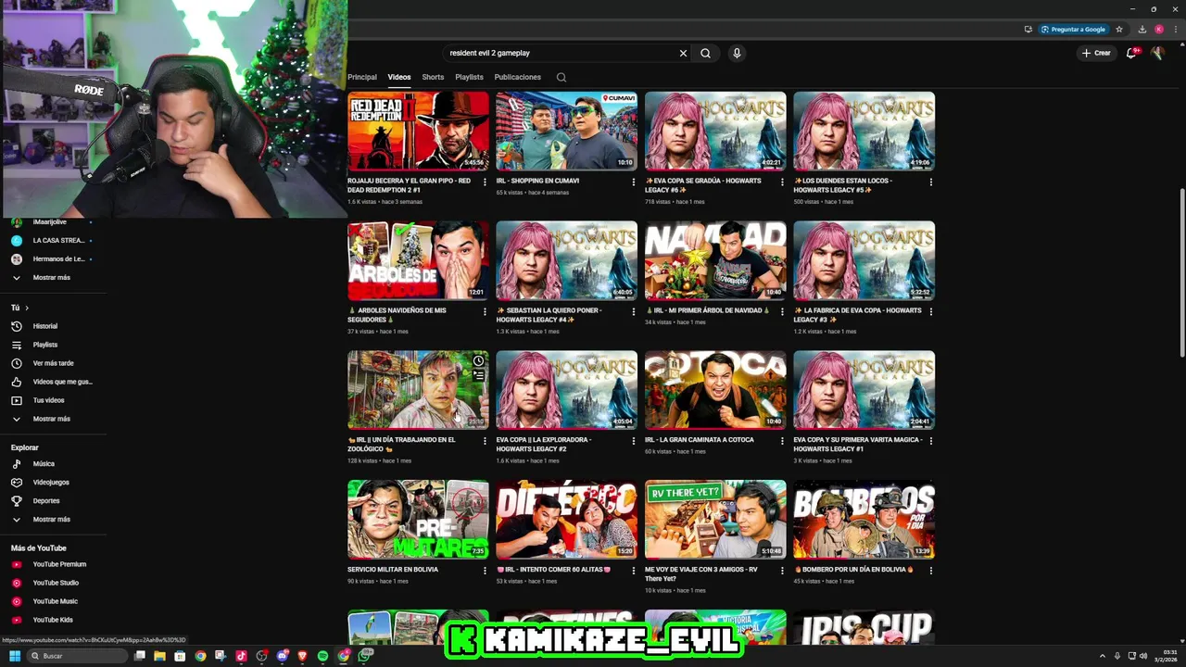
Task: Add zoológico video to watch later clock icon
Action: [478, 361]
